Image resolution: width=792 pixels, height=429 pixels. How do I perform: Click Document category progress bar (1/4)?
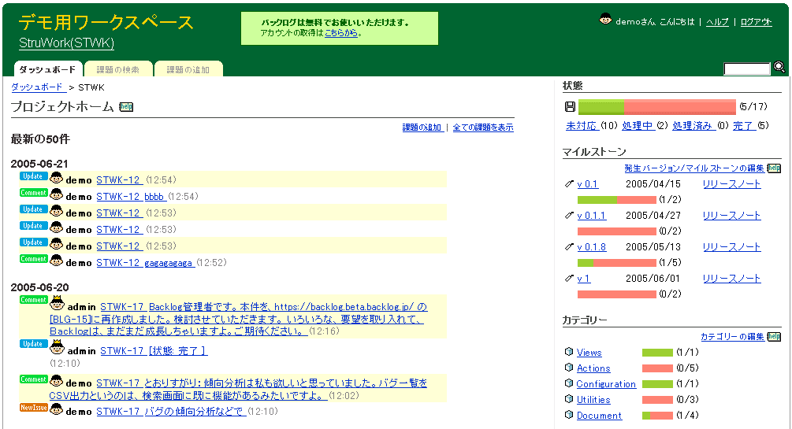click(x=657, y=416)
